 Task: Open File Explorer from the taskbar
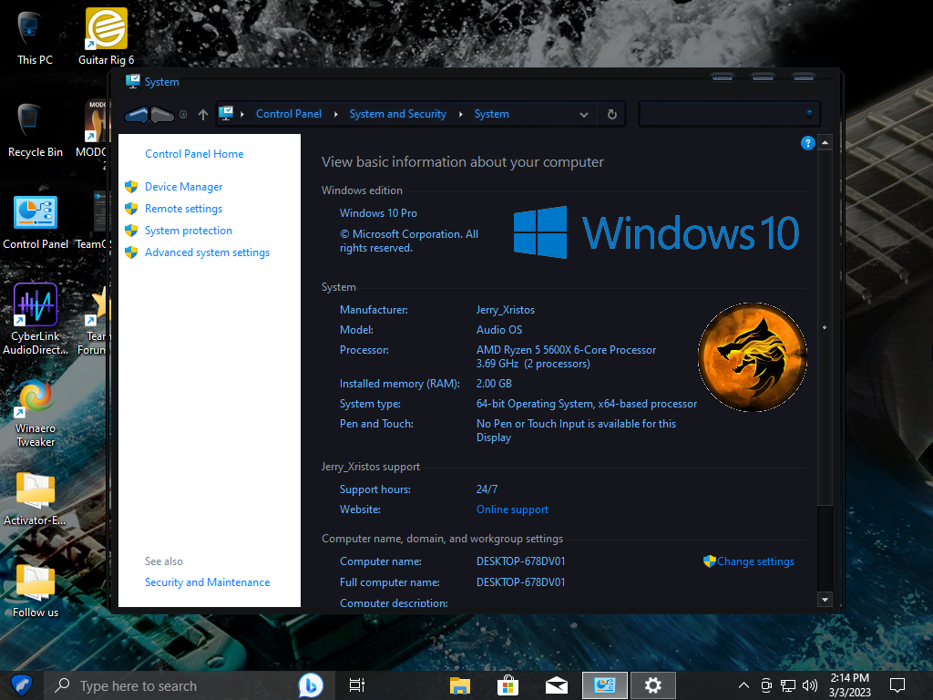[x=460, y=685]
